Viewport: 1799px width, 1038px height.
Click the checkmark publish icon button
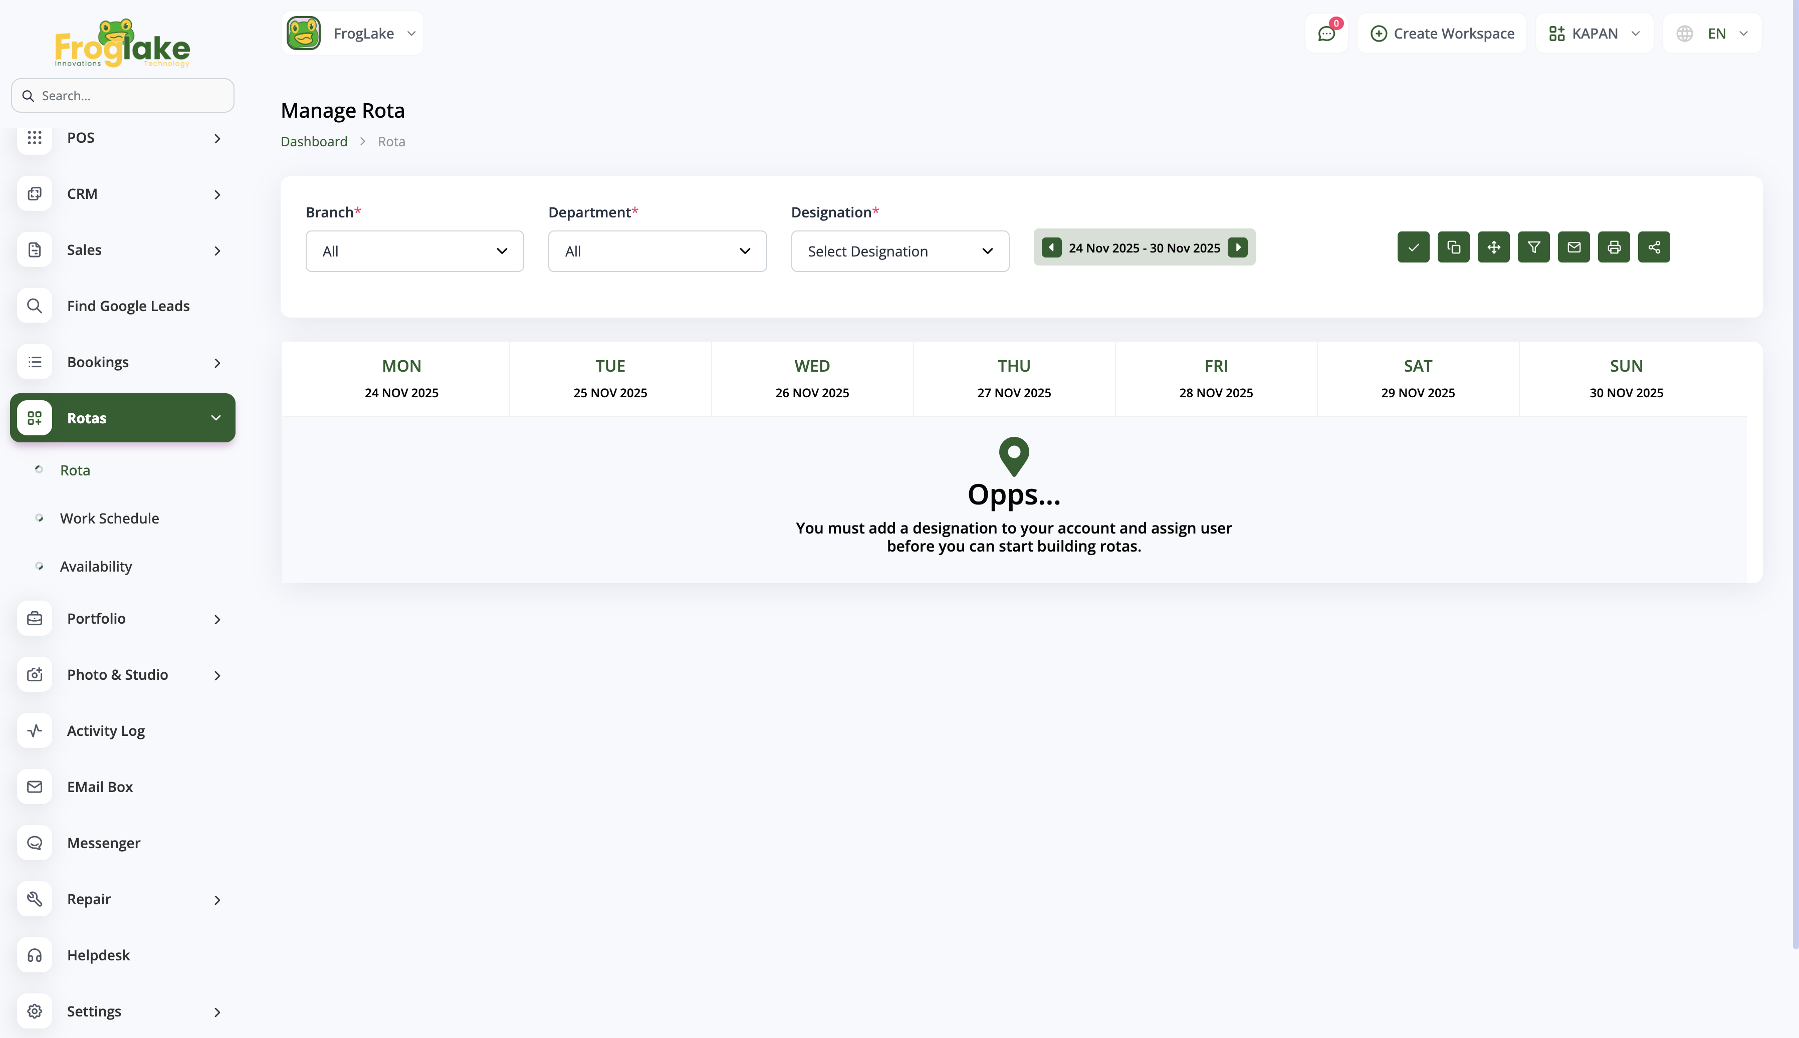(x=1413, y=247)
